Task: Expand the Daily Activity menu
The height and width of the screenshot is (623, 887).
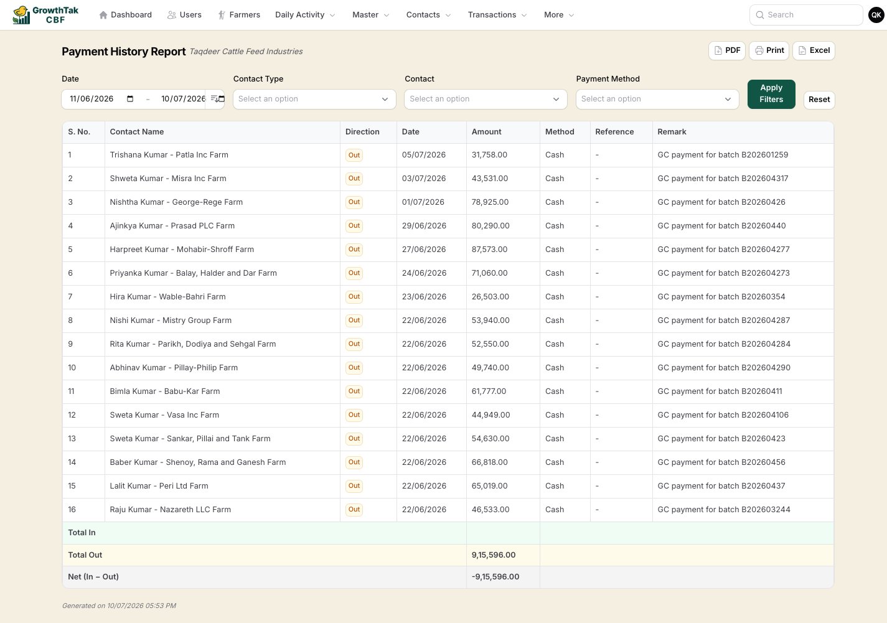Action: pyautogui.click(x=305, y=15)
